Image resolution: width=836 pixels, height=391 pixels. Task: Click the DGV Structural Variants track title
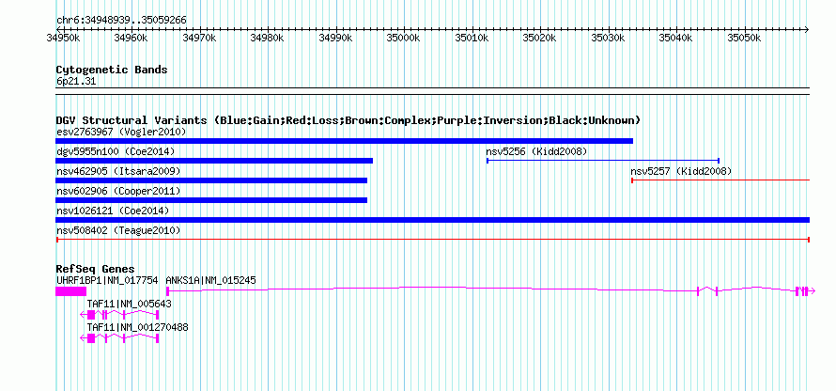pos(348,120)
